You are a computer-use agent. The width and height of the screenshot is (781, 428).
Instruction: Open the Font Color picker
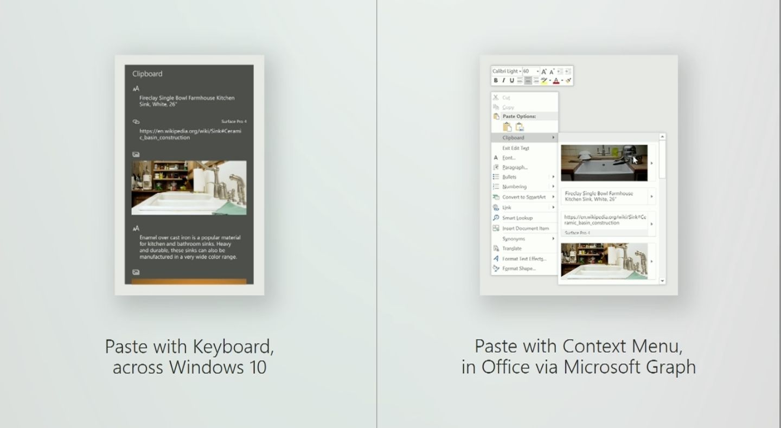coord(556,80)
